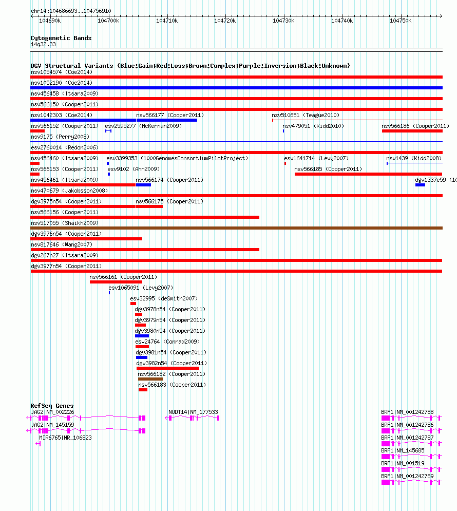Open the nsv566185 (Cooper2011) label
The width and height of the screenshot is (457, 511).
(x=328, y=169)
